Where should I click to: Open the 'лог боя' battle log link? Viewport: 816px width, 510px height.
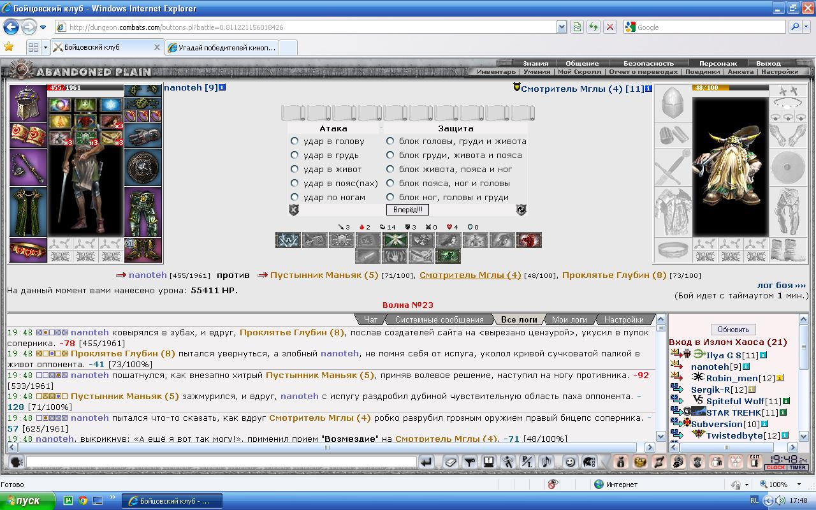781,285
